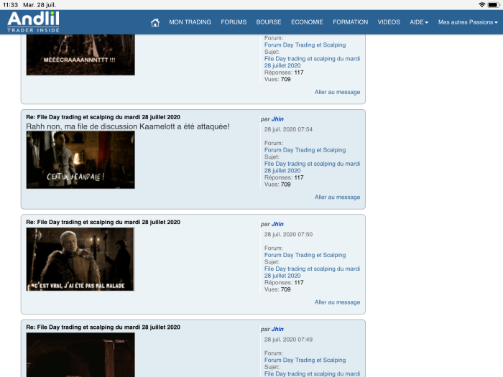Select the 07:49 post title Re: File Day trading

pos(103,327)
